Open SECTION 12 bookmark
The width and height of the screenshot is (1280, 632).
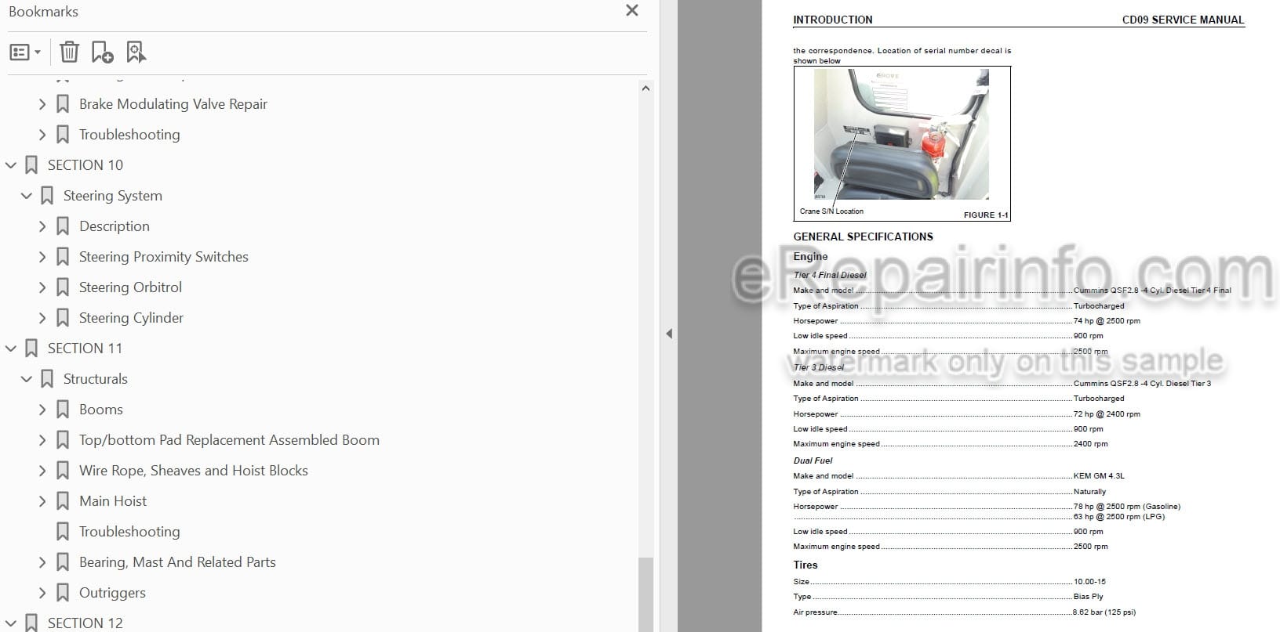click(85, 623)
